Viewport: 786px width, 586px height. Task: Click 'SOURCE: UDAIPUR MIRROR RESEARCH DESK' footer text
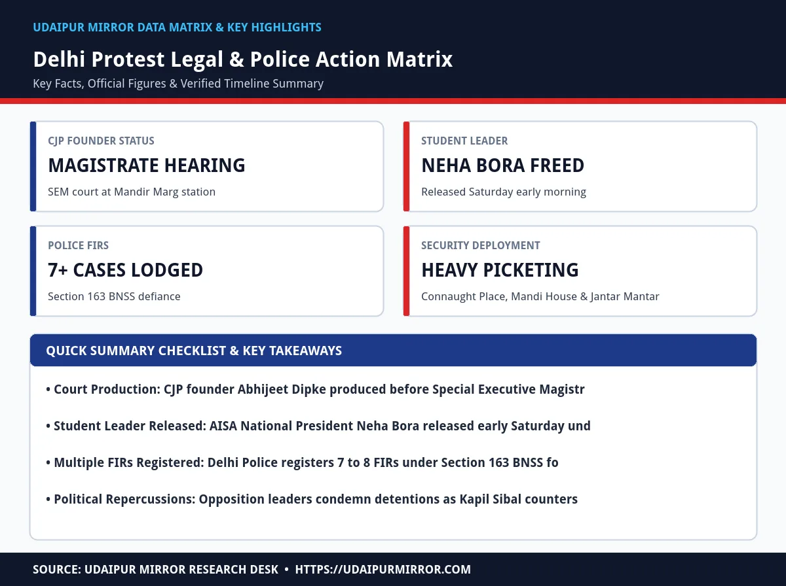click(156, 570)
